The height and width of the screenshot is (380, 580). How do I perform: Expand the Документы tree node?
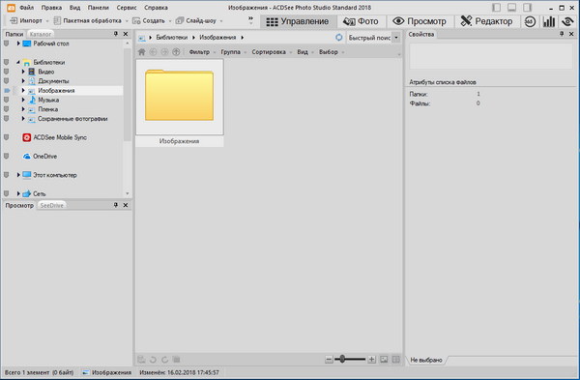tap(23, 81)
